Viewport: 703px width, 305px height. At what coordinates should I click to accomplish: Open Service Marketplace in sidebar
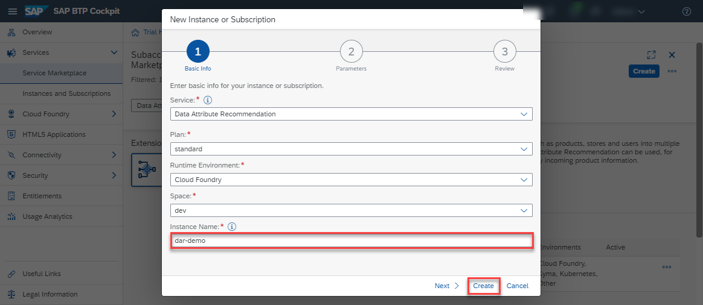61,73
